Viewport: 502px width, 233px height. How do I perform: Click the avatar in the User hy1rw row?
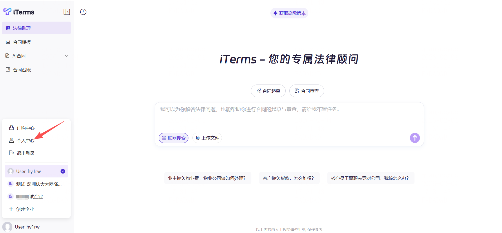pos(11,171)
